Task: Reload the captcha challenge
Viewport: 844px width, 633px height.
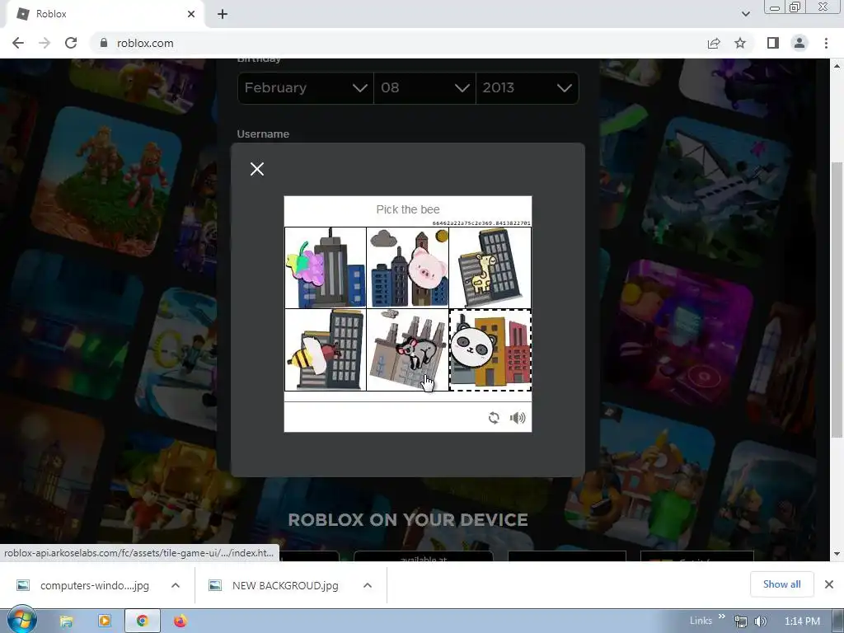Action: (x=494, y=418)
